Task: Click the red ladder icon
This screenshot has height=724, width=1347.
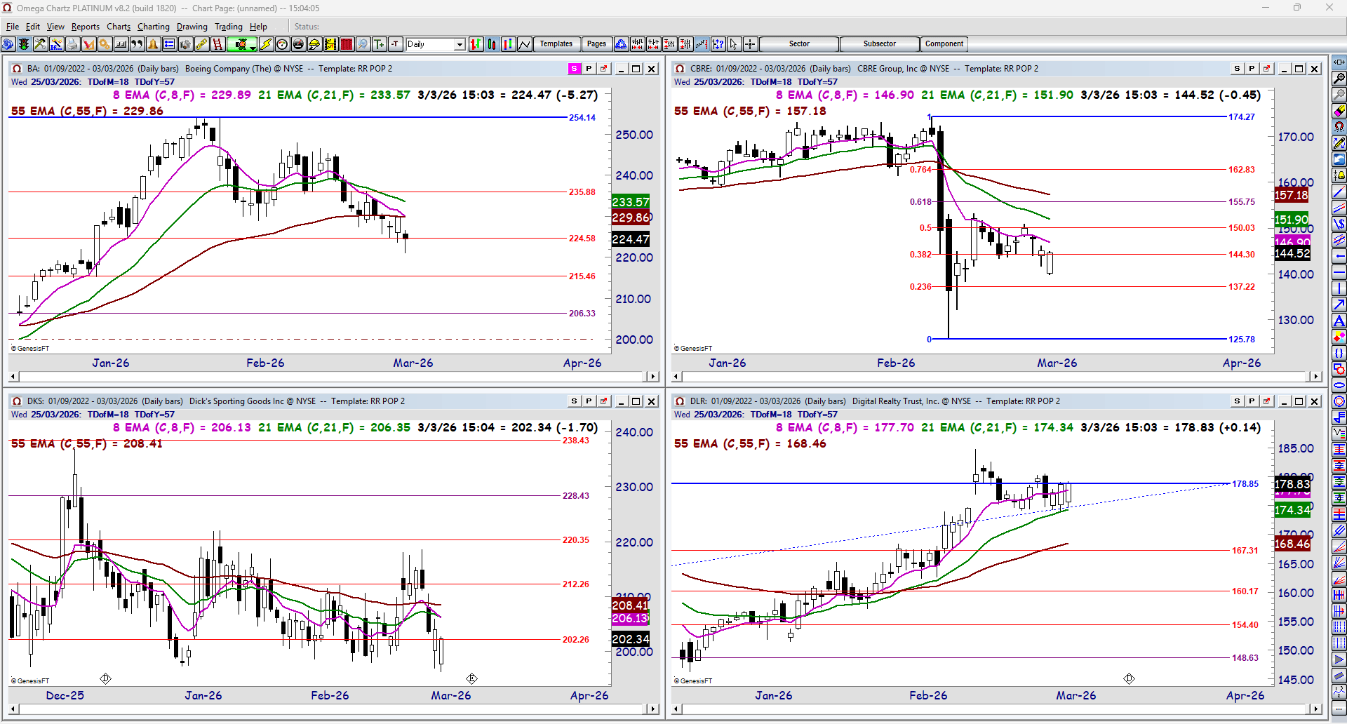Action: coord(217,44)
